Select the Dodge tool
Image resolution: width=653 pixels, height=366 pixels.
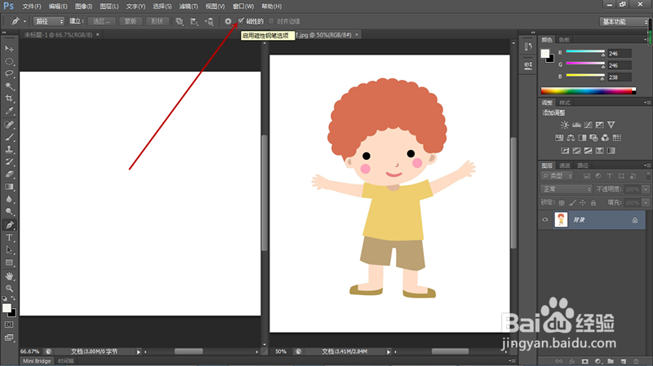[9, 212]
